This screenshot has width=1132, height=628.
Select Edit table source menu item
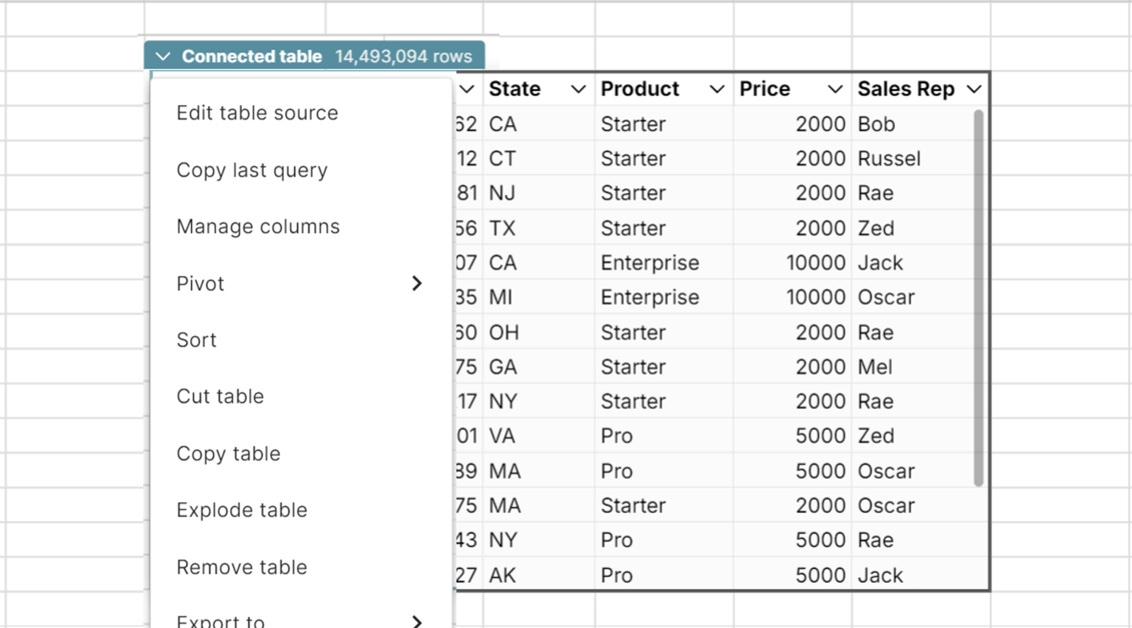[257, 113]
